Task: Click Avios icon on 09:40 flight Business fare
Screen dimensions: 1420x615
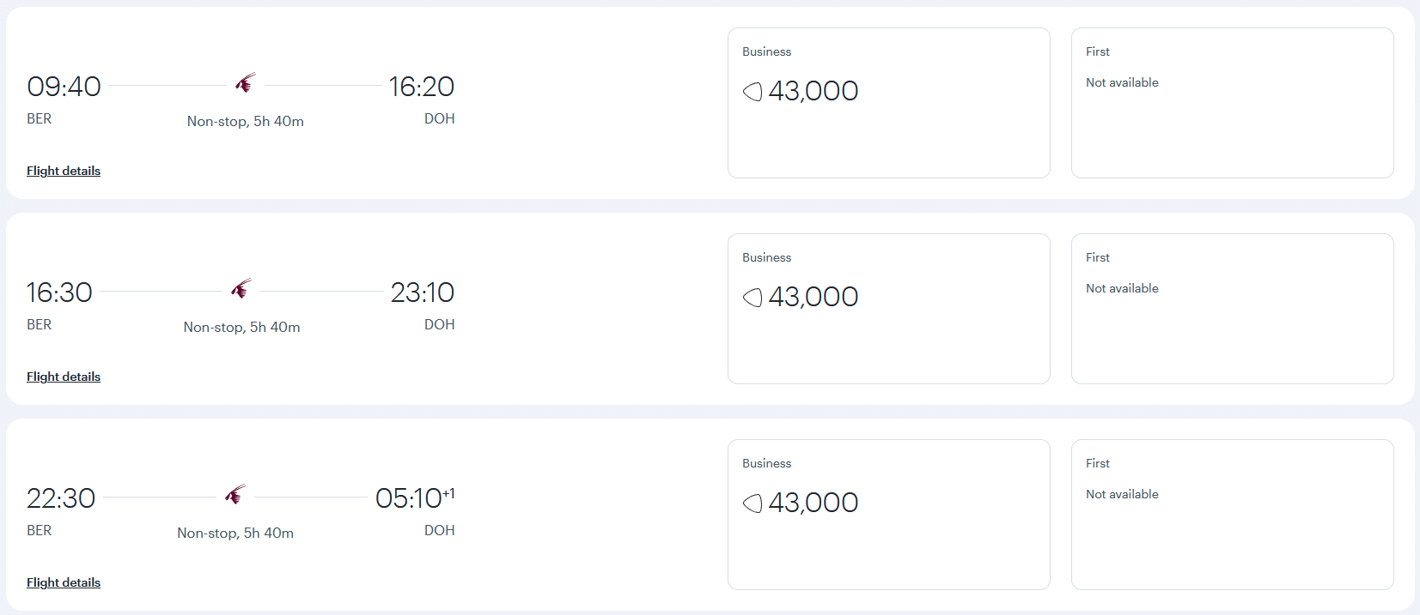Action: (753, 91)
